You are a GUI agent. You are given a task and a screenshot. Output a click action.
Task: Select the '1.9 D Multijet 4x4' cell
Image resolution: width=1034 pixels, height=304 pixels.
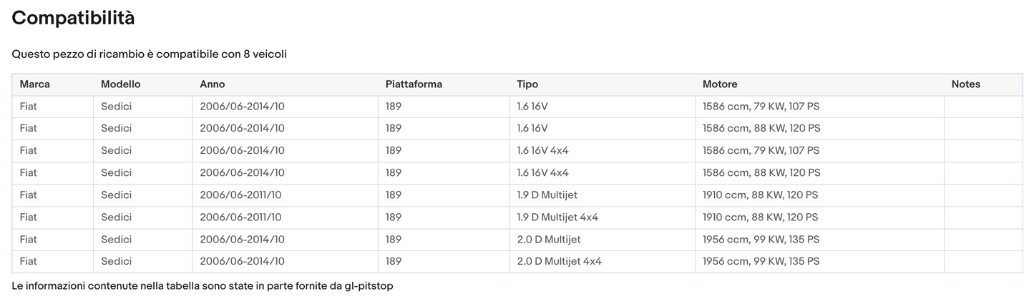tap(557, 217)
